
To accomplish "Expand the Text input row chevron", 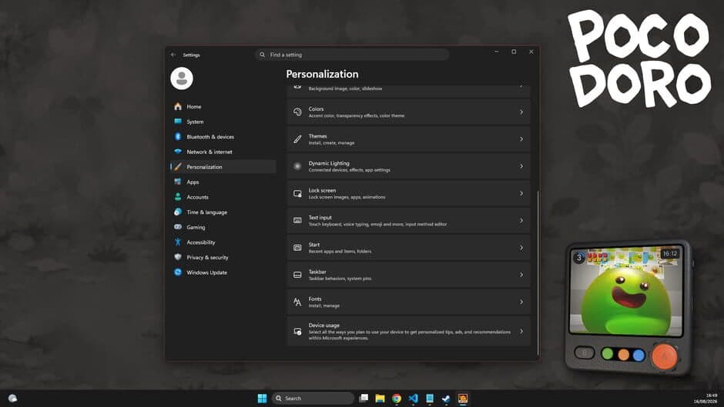I will pyautogui.click(x=521, y=221).
